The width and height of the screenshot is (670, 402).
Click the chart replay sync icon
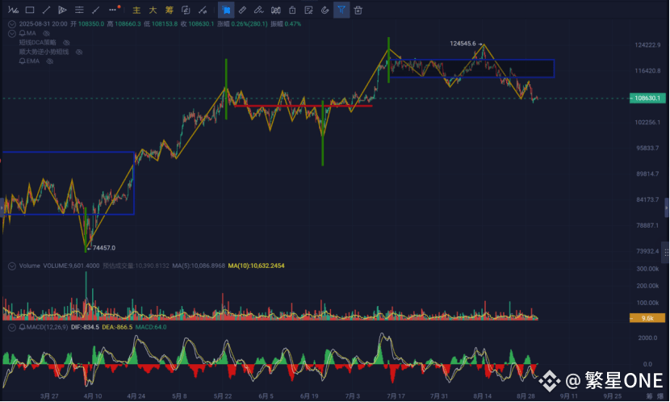pyautogui.click(x=186, y=10)
